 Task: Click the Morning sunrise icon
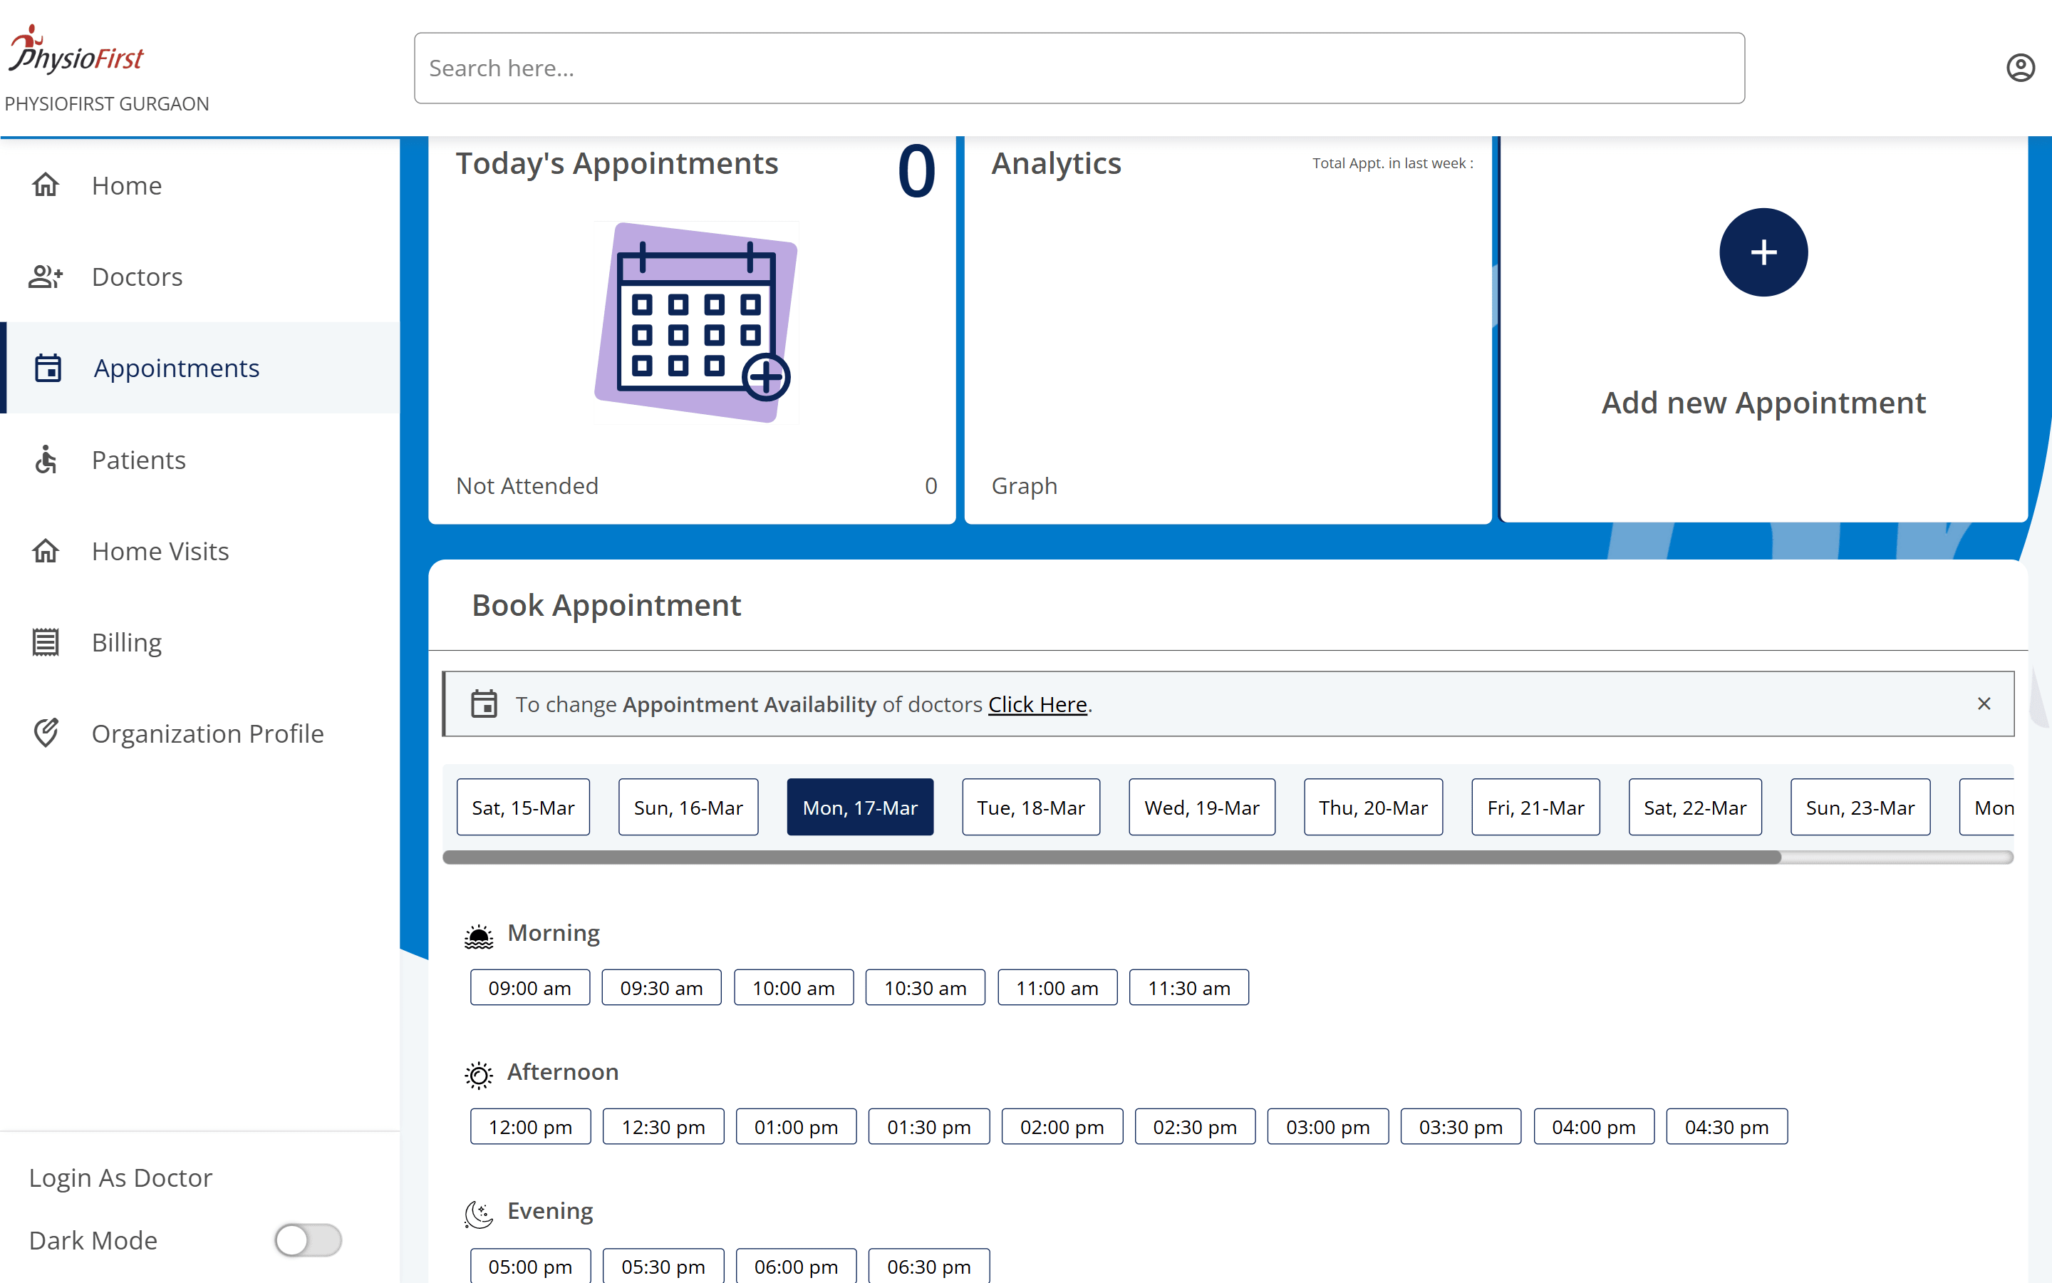click(x=478, y=936)
